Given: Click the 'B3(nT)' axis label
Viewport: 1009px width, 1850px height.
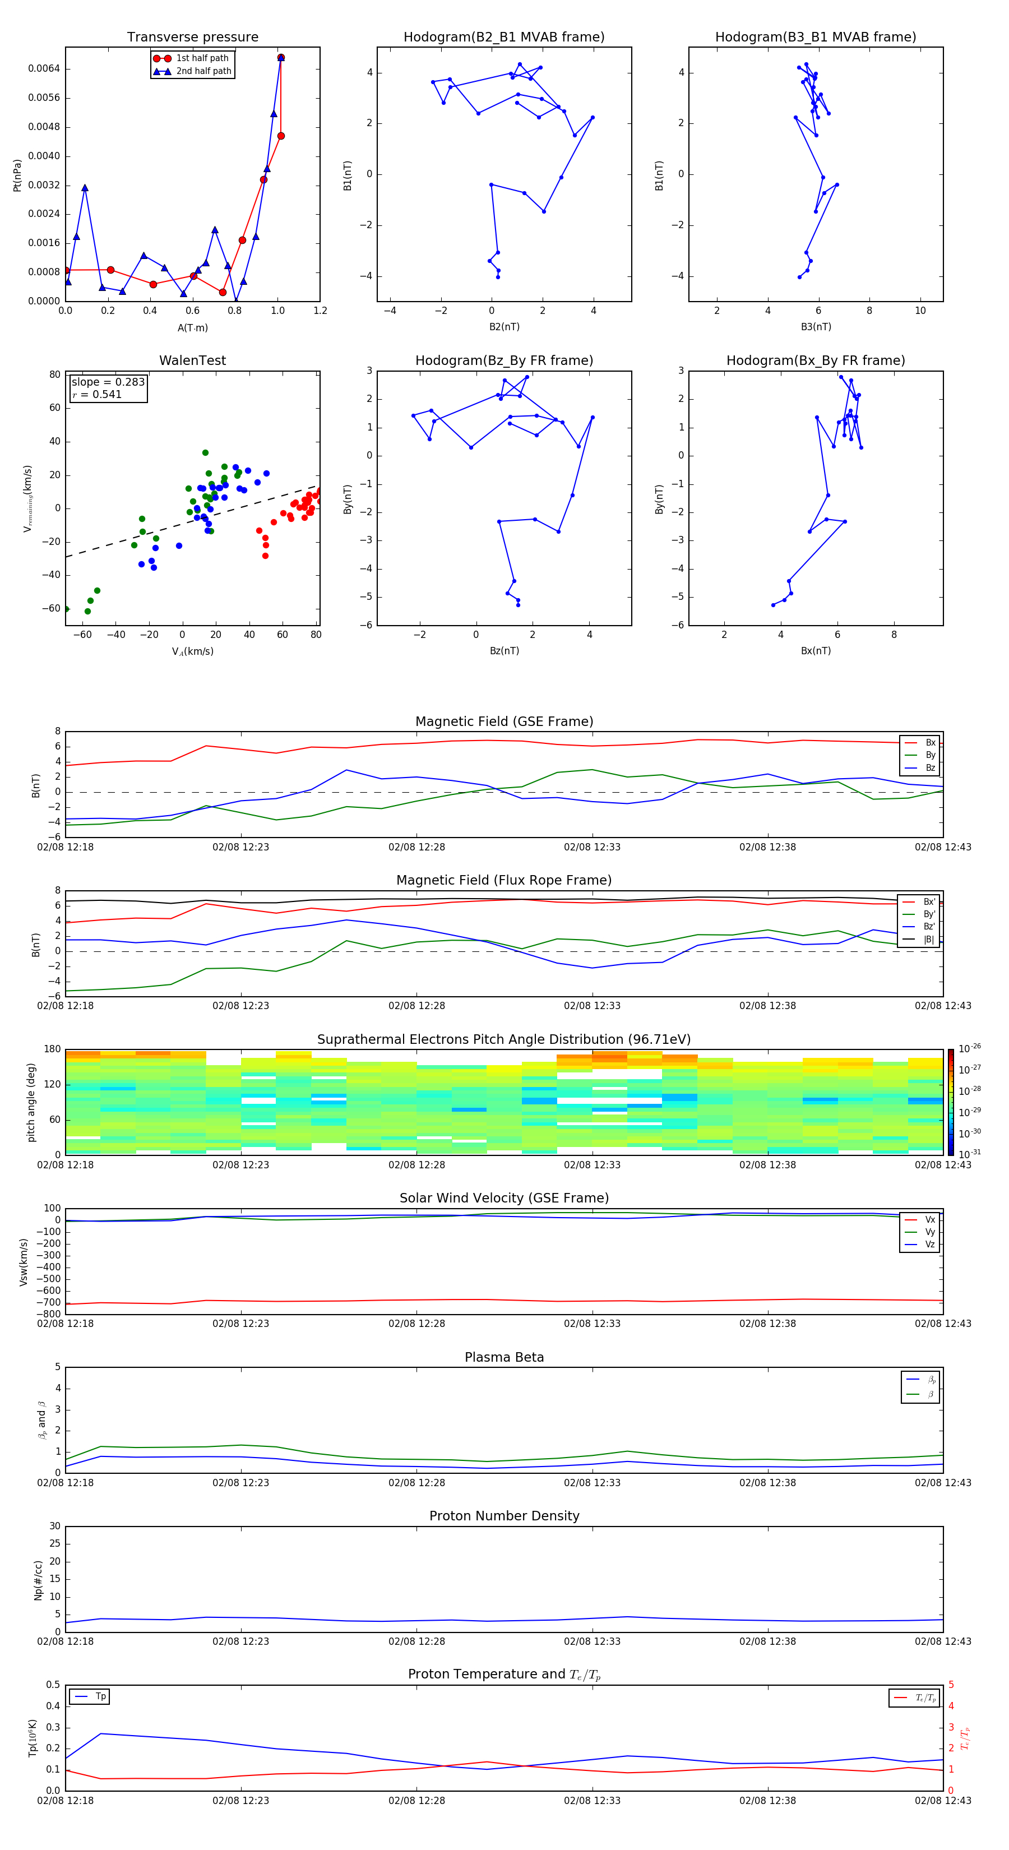Looking at the screenshot, I should tap(816, 327).
